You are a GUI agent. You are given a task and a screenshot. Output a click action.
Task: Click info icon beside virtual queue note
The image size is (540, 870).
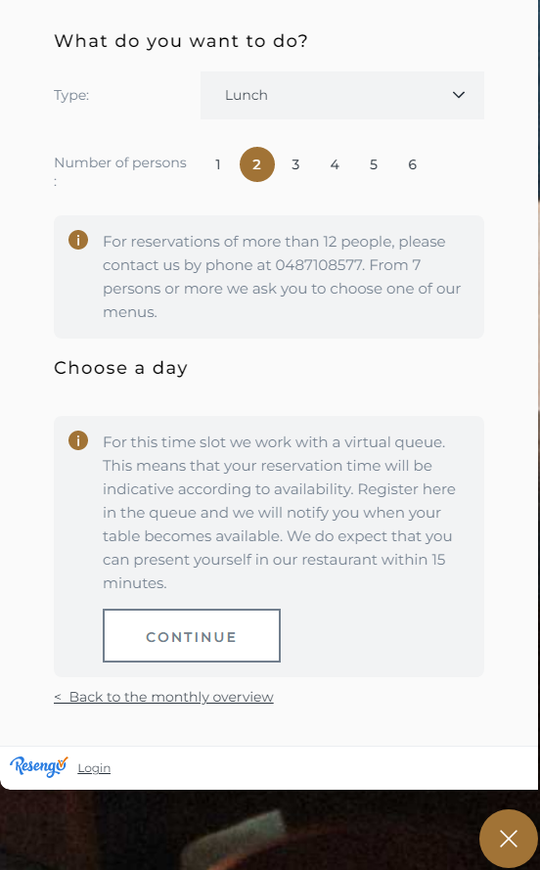pyautogui.click(x=78, y=440)
